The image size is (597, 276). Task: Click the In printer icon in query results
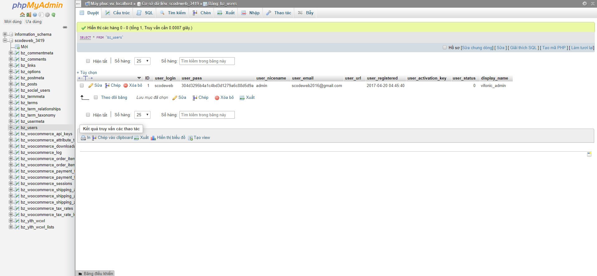point(83,138)
